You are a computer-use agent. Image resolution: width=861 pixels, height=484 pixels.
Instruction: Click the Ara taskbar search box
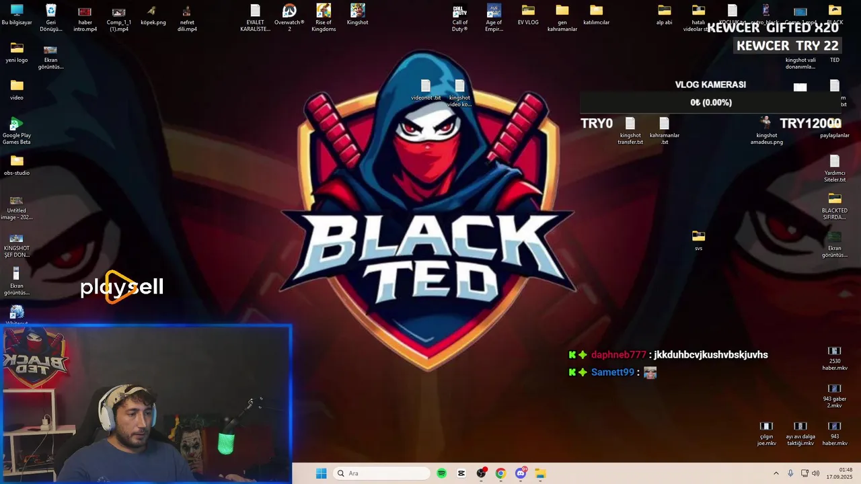click(x=381, y=473)
